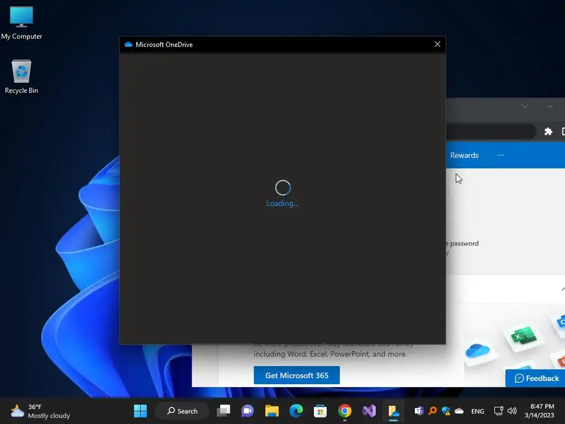The image size is (565, 424).
Task: Click the taskbar Search box
Action: (182, 411)
